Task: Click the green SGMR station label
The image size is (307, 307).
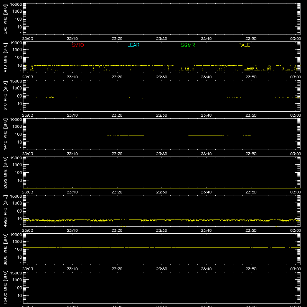Action: click(188, 45)
